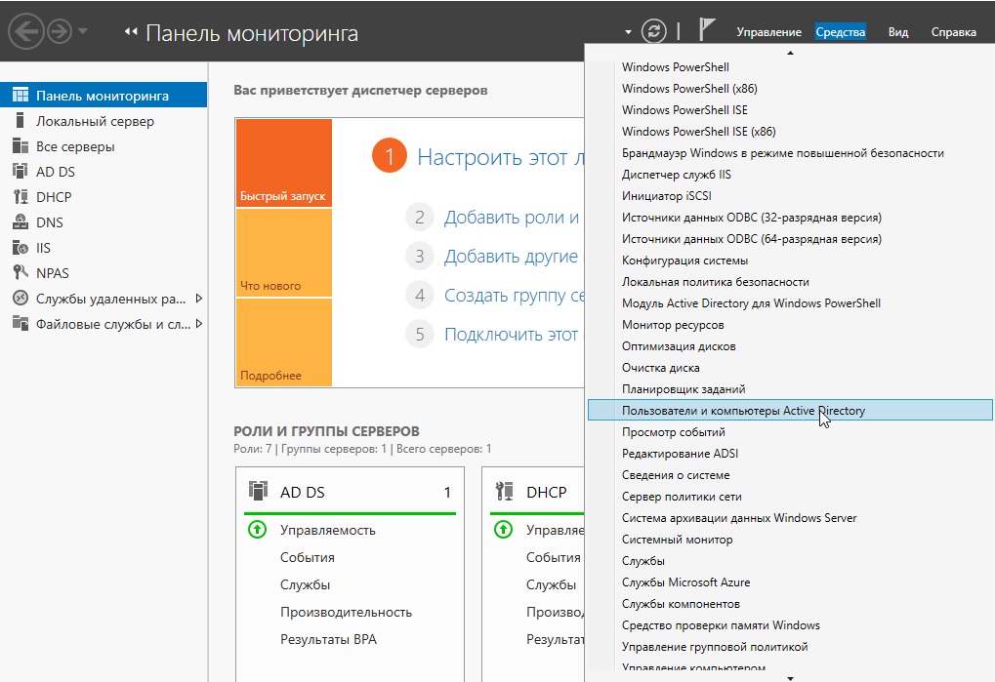Expand Файловые службы sidebar arrow

point(199,324)
